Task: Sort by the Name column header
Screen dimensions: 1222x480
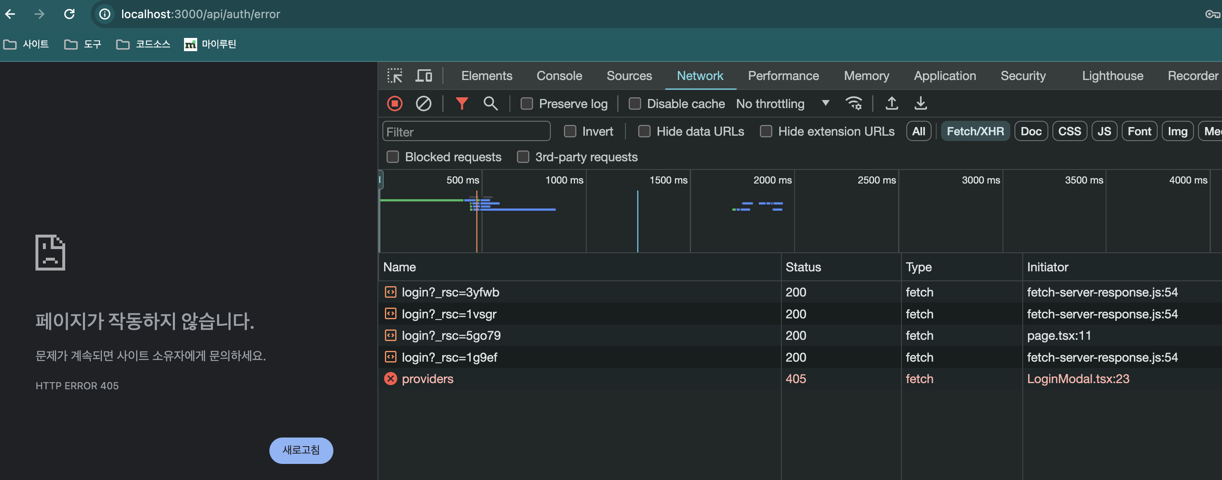Action: [580, 267]
